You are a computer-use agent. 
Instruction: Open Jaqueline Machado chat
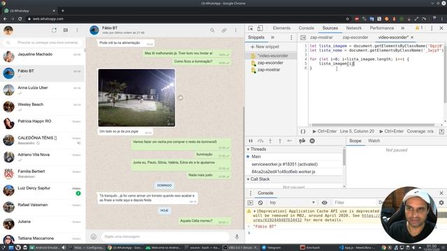42,56
